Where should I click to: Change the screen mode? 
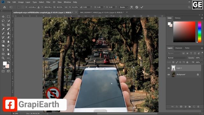pos(8,71)
